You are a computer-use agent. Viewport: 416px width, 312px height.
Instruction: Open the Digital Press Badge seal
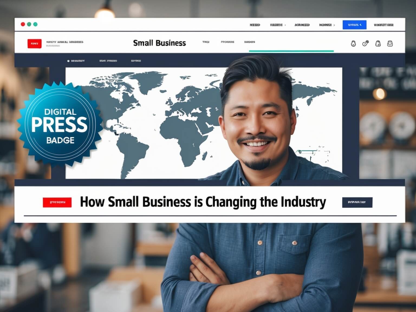point(60,125)
